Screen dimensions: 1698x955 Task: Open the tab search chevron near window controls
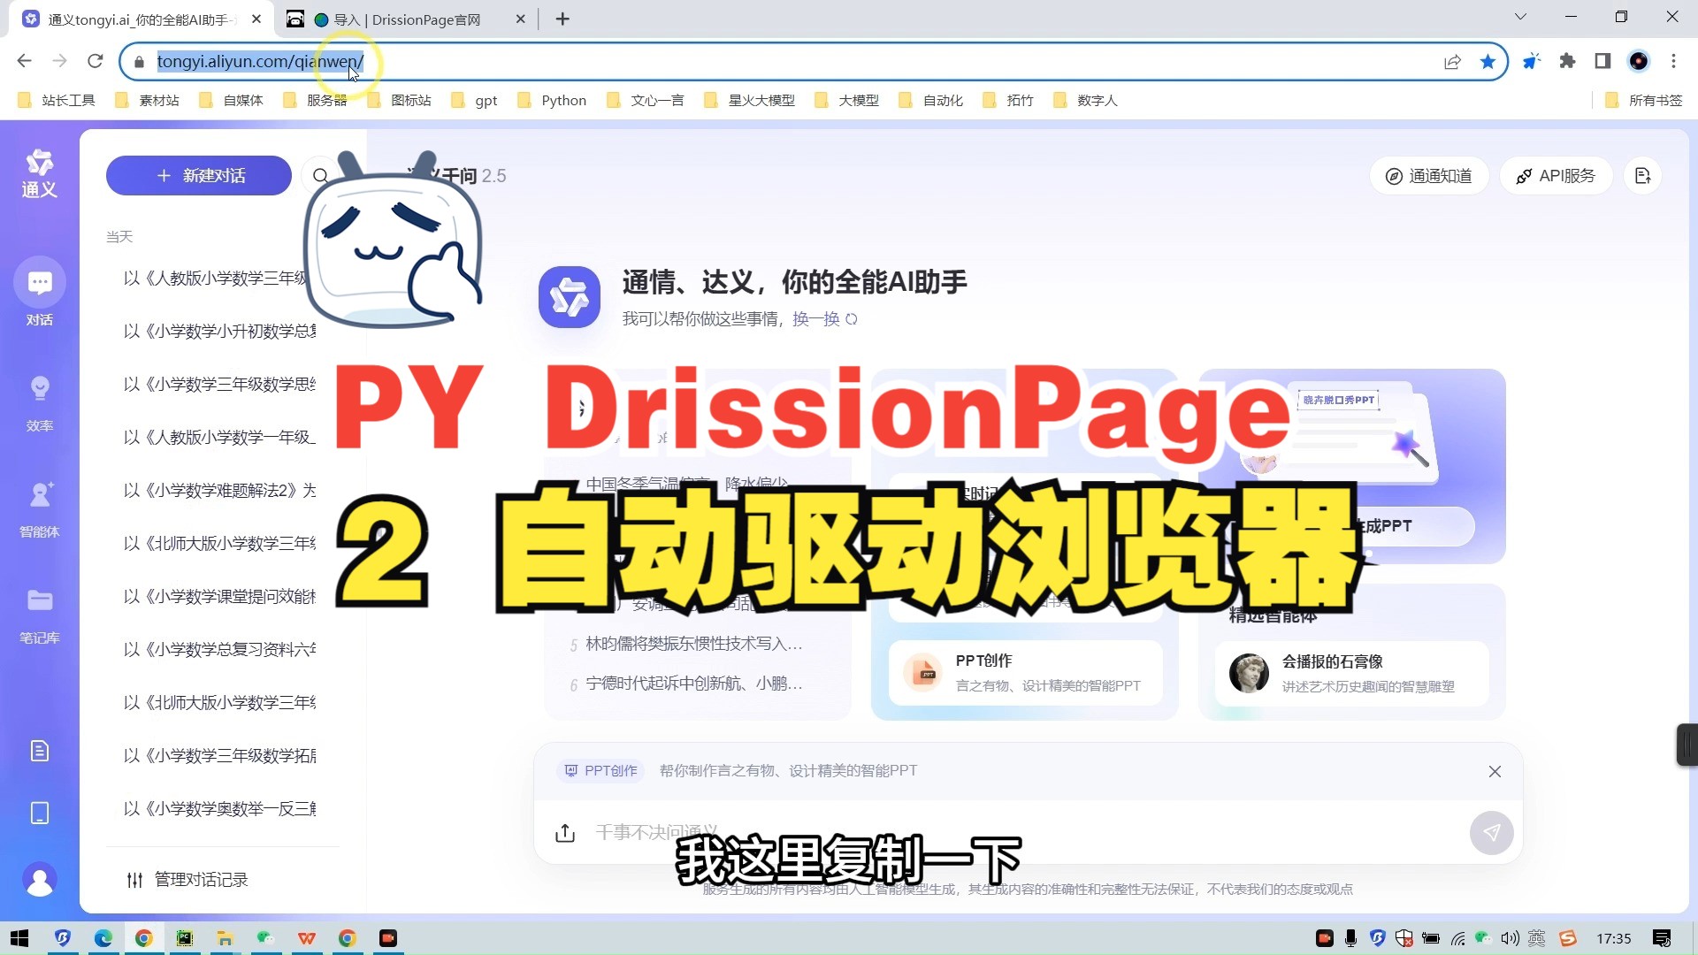click(1520, 16)
